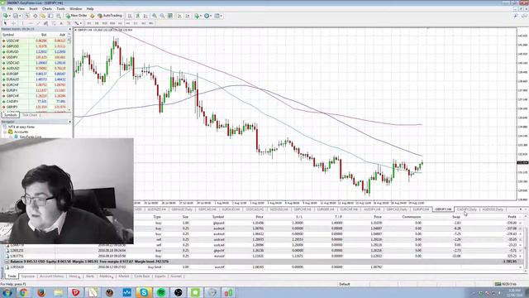Switch chart to bar chart style
This screenshot has height=298, width=529.
130,16
